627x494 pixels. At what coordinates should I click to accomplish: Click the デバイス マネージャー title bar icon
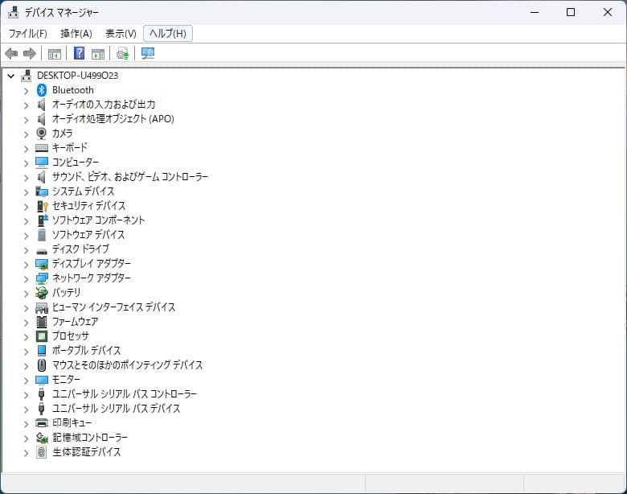[x=13, y=12]
